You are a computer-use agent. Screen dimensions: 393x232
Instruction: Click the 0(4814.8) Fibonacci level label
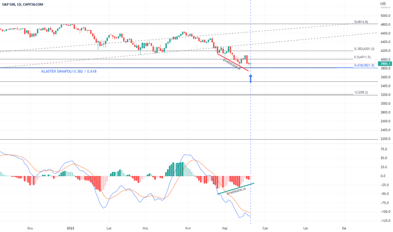361,22
